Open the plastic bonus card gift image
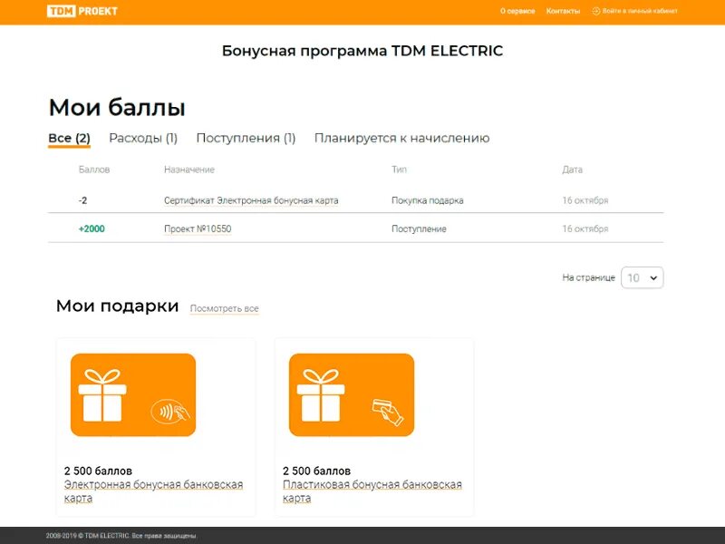725x544 pixels. pyautogui.click(x=352, y=394)
